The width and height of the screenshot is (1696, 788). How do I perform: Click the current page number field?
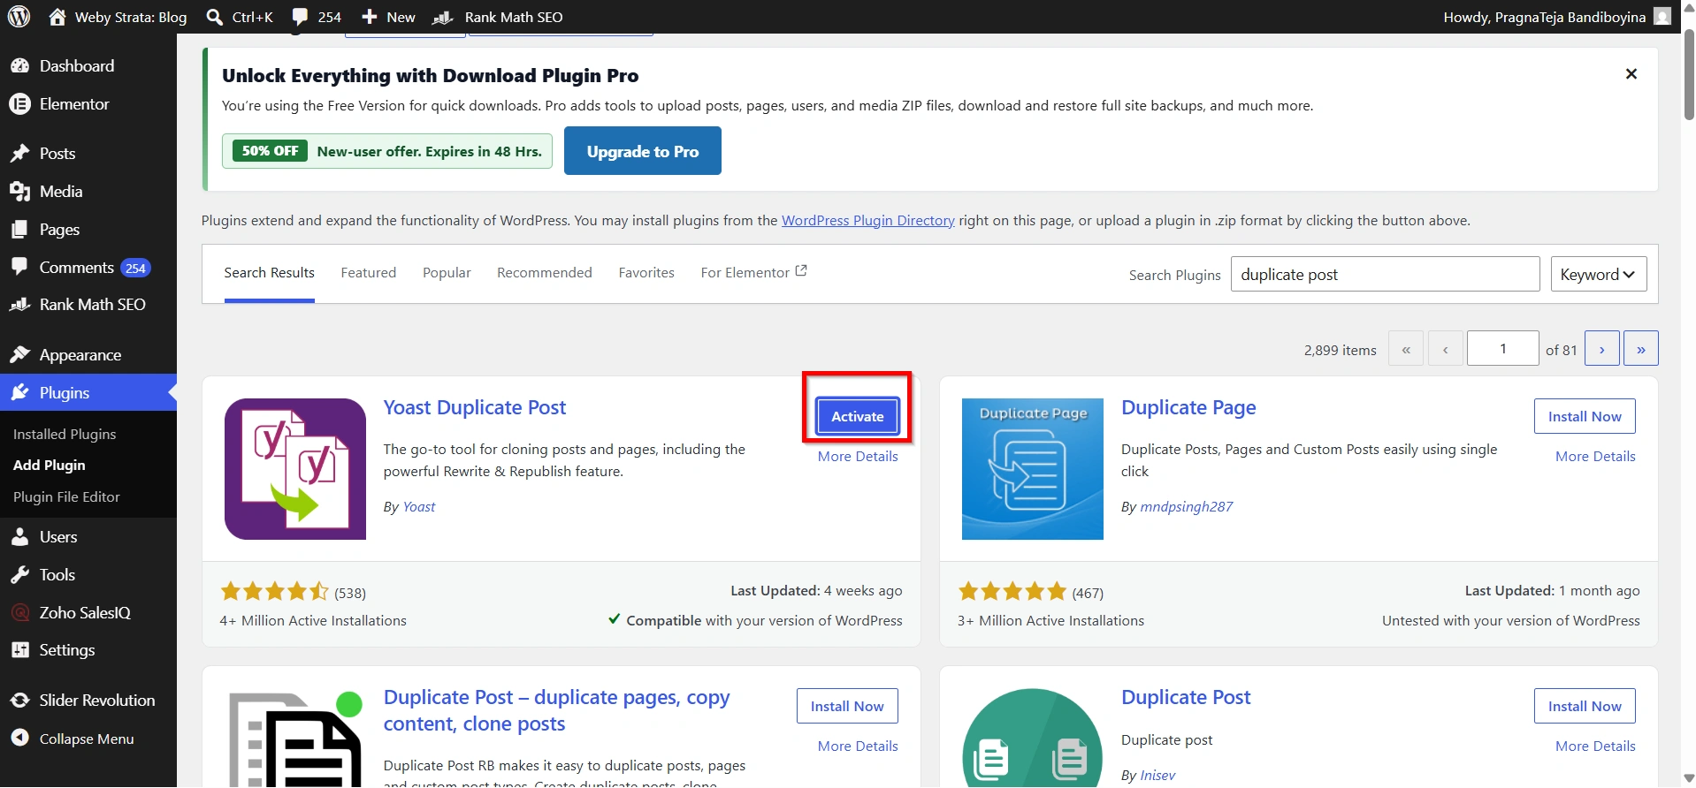1503,349
